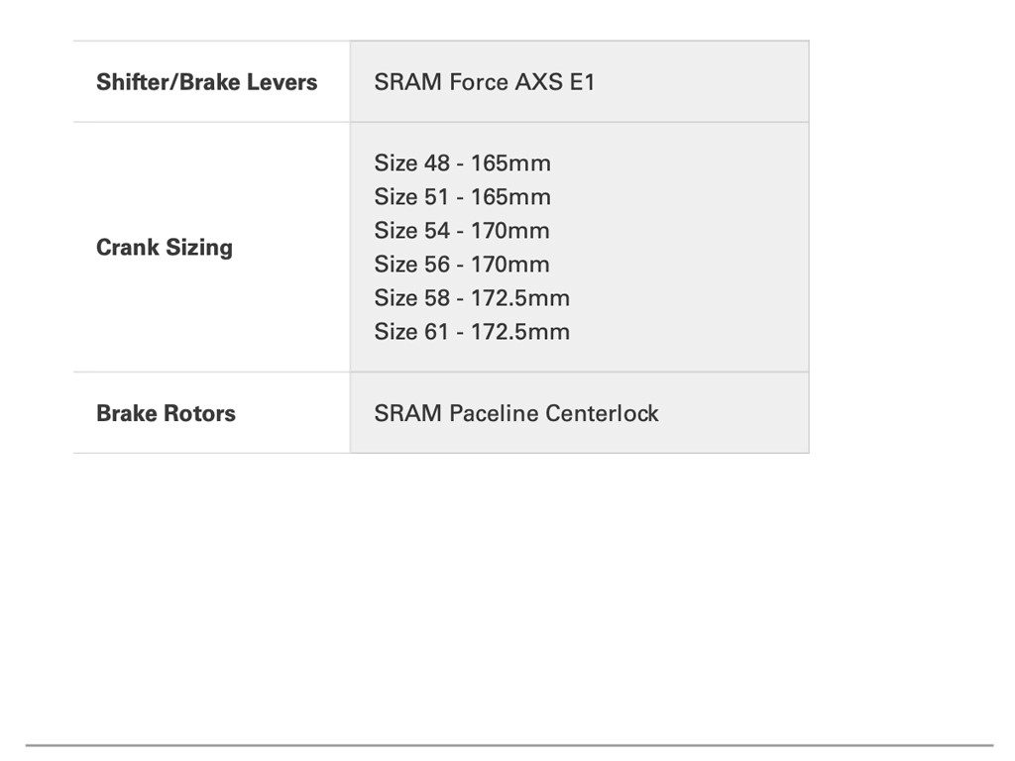Click the word Paceline in the rotors row
The width and height of the screenshot is (1015, 761).
click(x=493, y=413)
